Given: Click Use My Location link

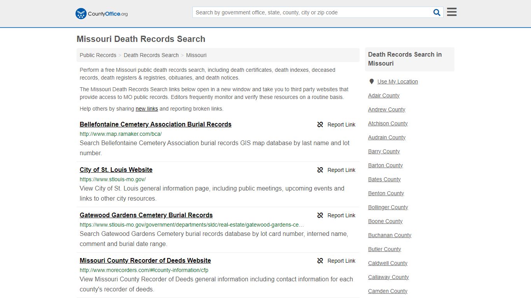Looking at the screenshot, I should click(398, 81).
